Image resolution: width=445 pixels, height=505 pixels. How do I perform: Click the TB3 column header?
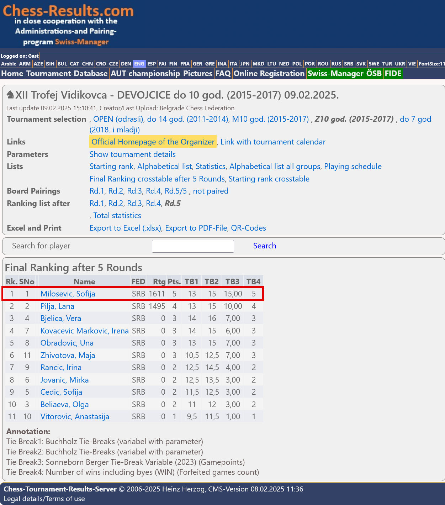tap(232, 282)
